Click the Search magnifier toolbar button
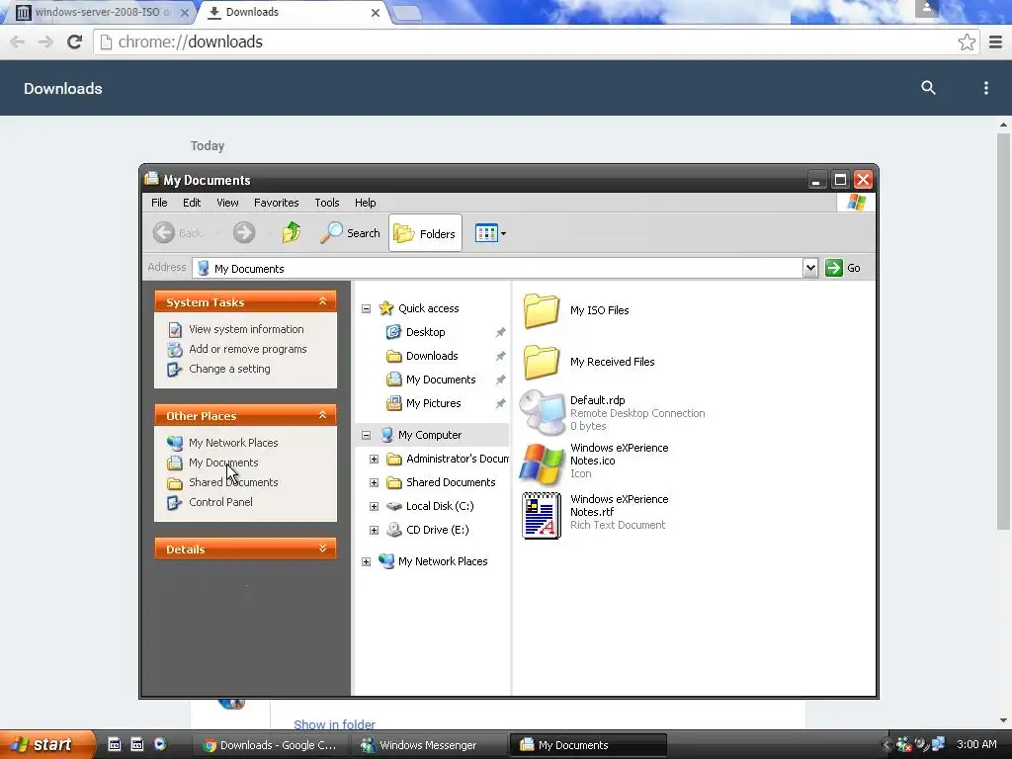Image resolution: width=1012 pixels, height=759 pixels. [x=351, y=233]
